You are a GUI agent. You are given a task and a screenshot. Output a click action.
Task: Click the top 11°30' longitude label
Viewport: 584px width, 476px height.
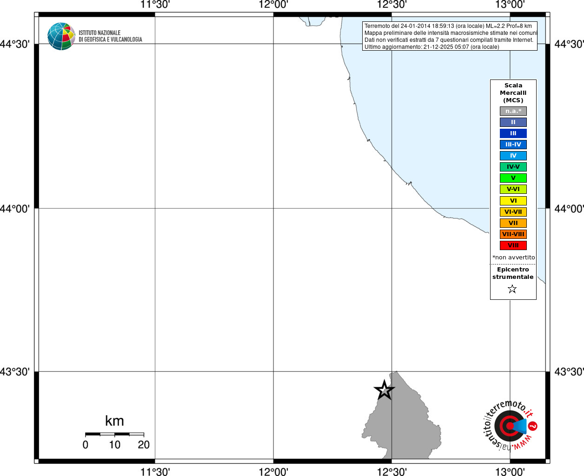pos(155,5)
